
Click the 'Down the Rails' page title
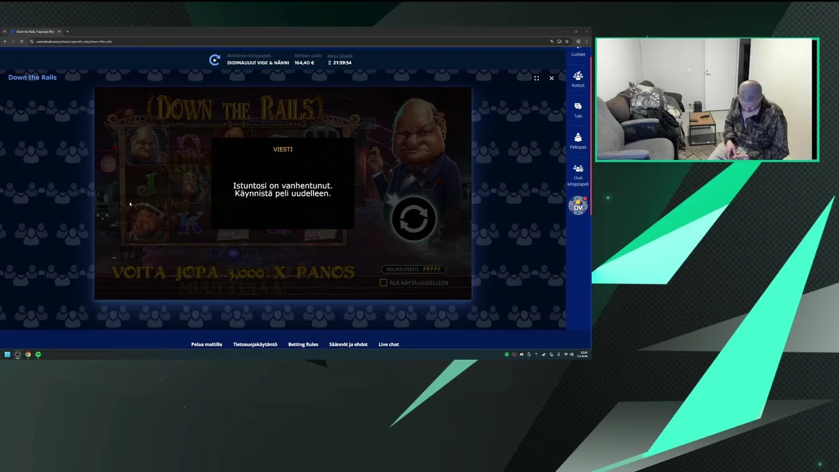(x=32, y=77)
